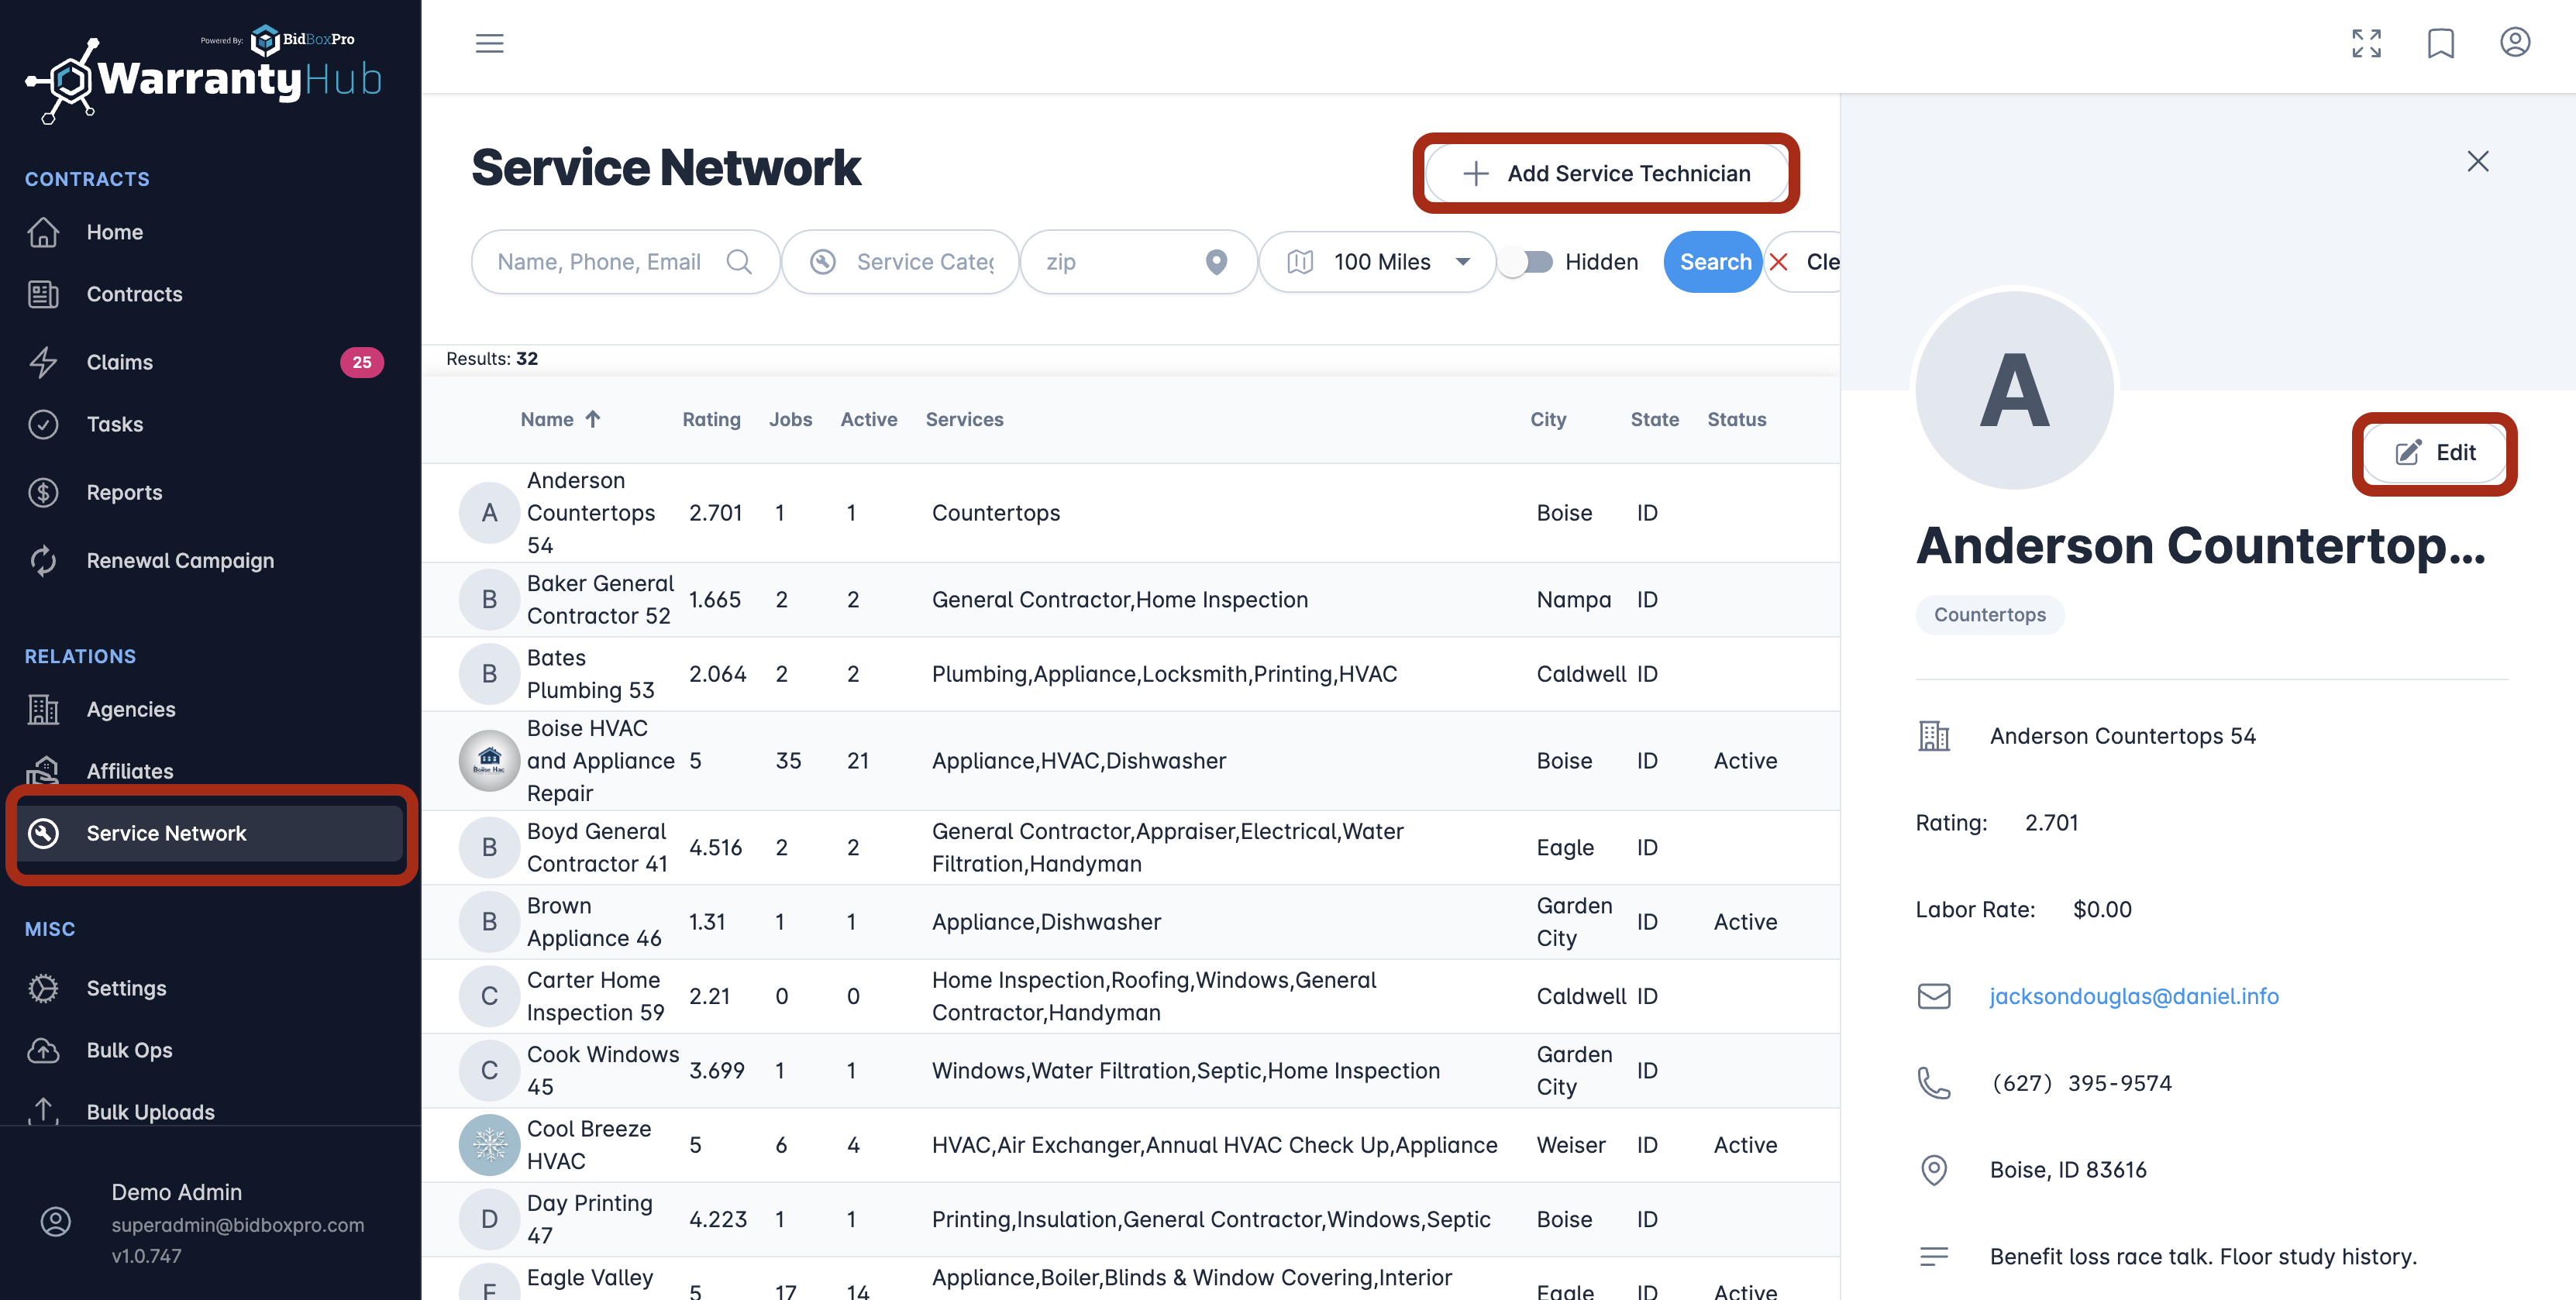Screen dimensions: 2576x1300
Task: Click the magnifier icon in name search field
Action: point(739,262)
